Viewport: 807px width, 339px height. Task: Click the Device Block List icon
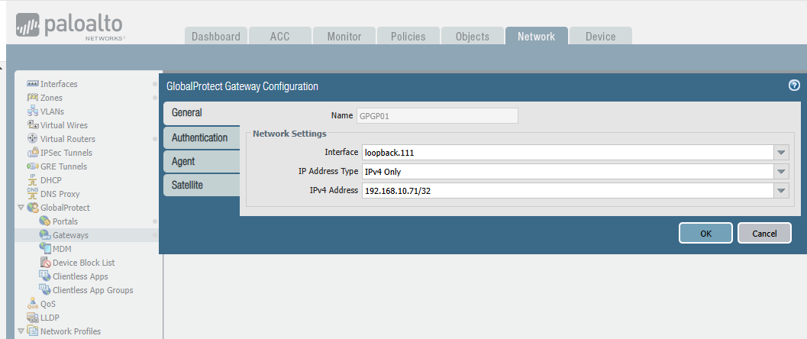click(x=45, y=263)
